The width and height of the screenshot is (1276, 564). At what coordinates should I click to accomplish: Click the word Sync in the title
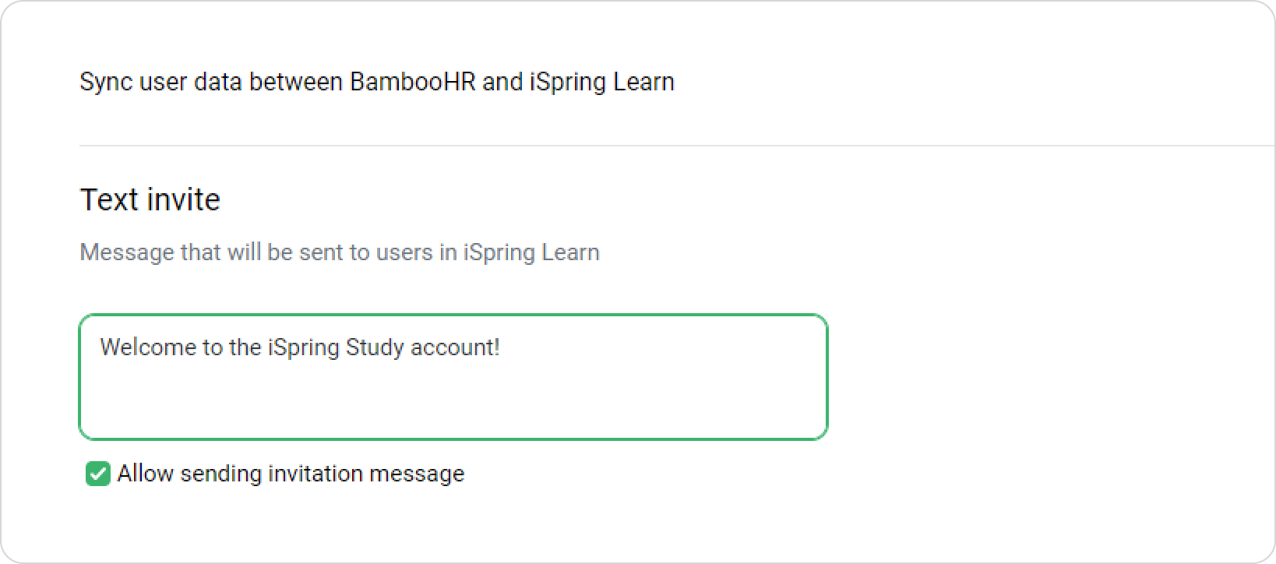click(106, 82)
